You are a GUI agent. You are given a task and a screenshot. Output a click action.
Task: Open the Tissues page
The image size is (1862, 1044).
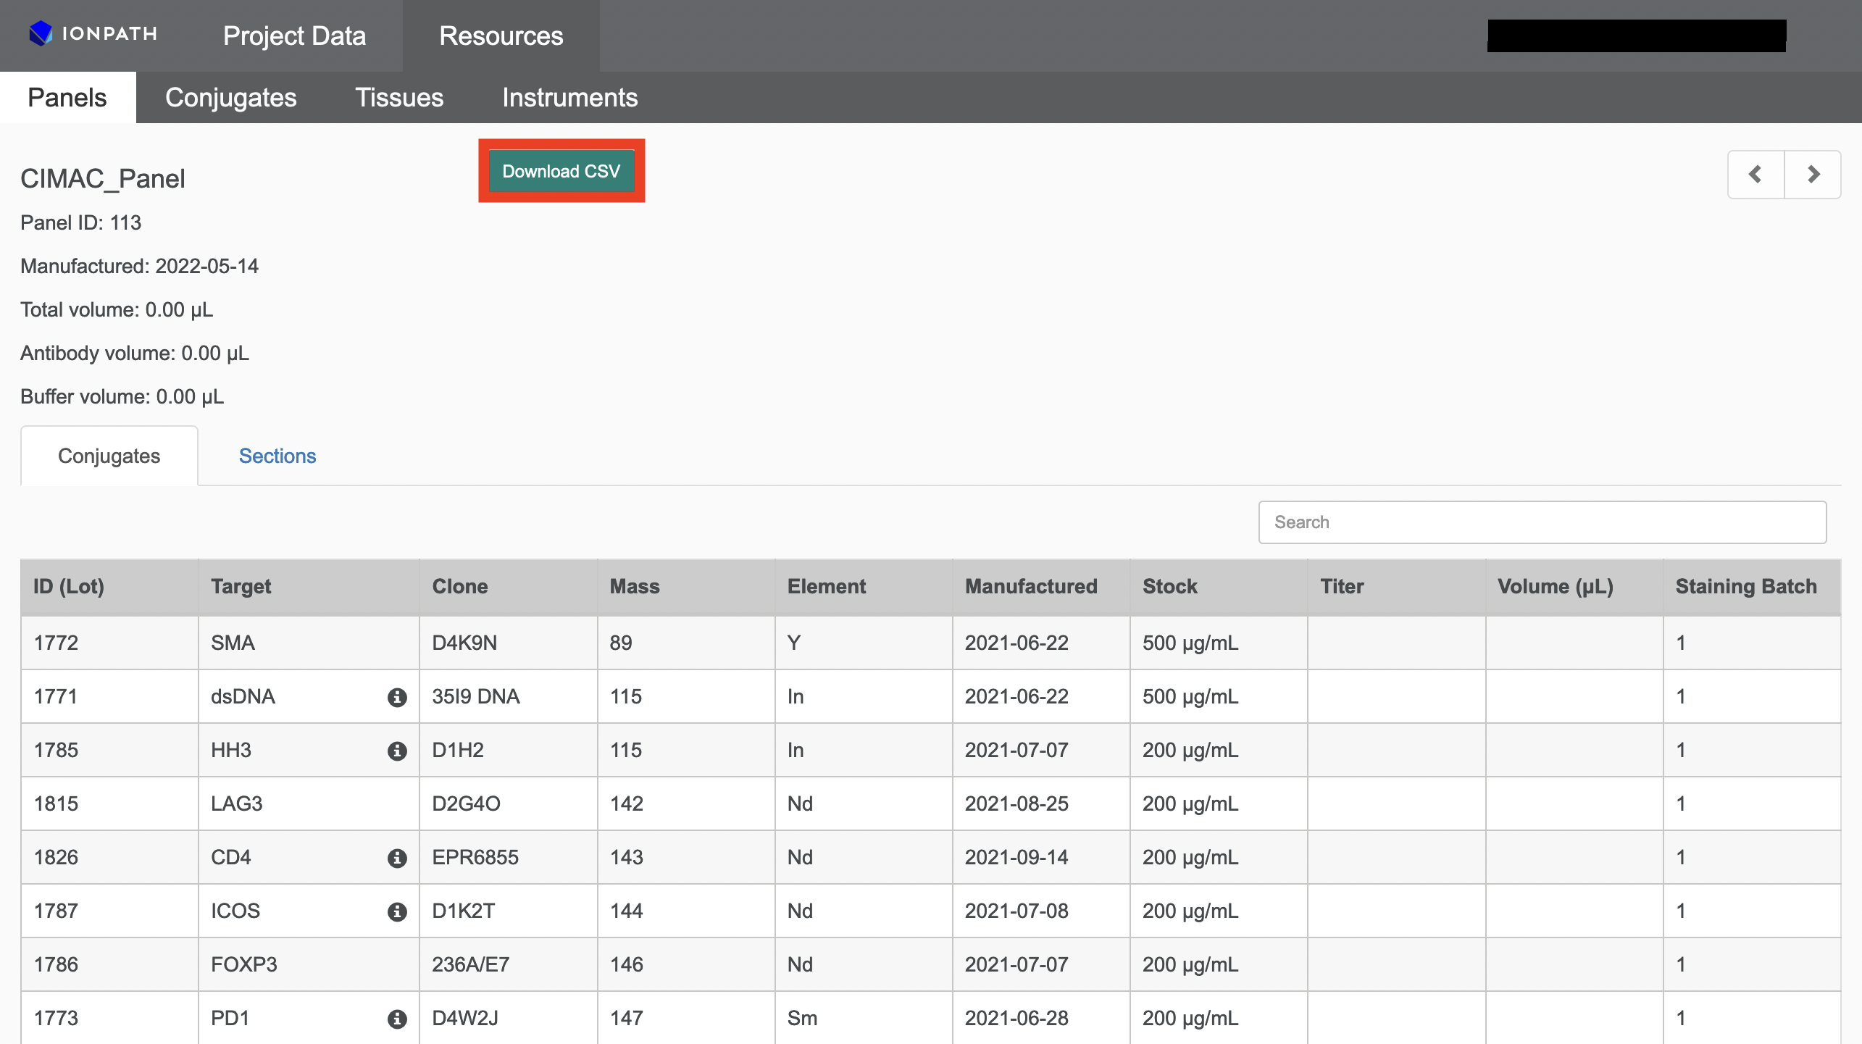point(399,97)
